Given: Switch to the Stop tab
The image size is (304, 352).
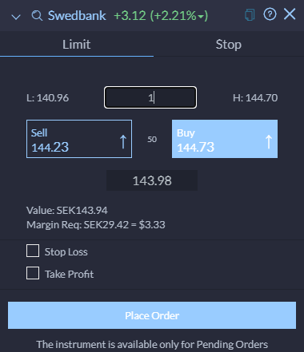Looking at the screenshot, I should point(229,44).
